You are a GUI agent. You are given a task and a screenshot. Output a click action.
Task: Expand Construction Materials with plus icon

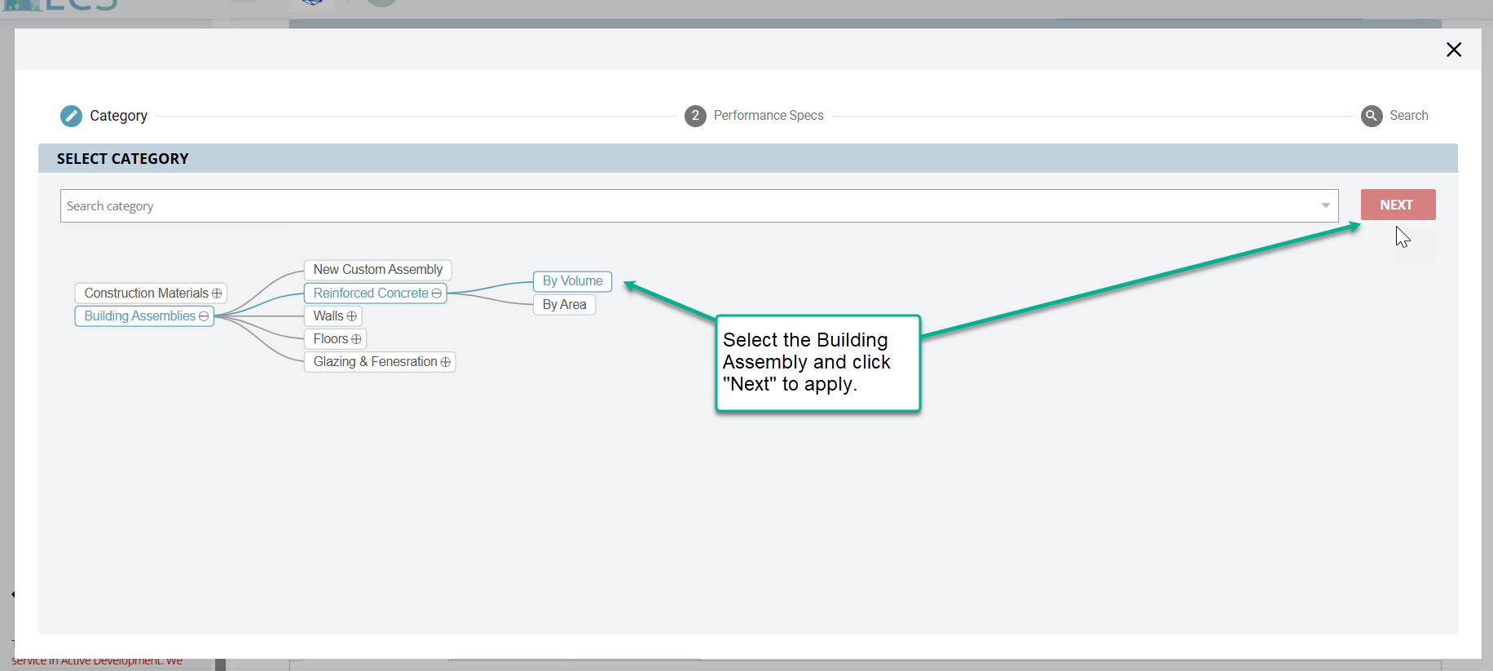point(217,294)
